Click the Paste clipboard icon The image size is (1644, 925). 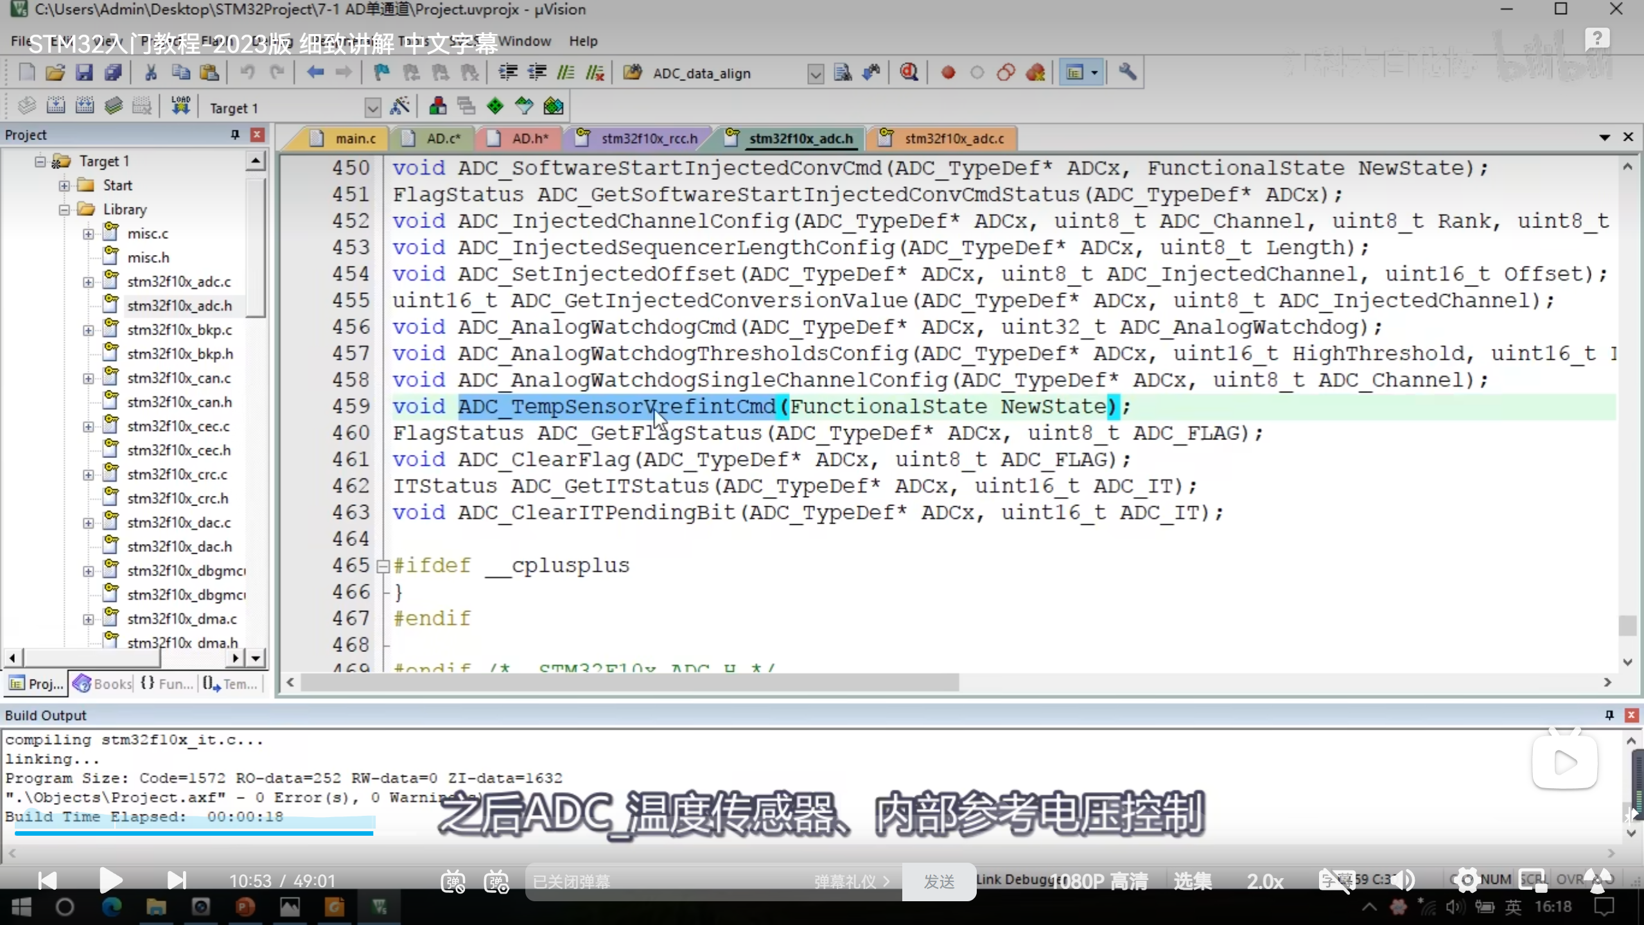[209, 72]
